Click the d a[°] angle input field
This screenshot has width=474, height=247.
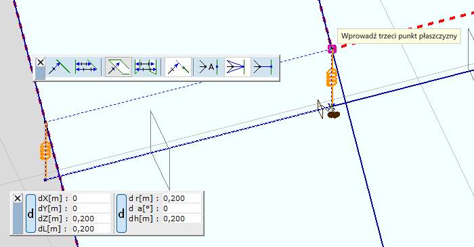pos(181,208)
